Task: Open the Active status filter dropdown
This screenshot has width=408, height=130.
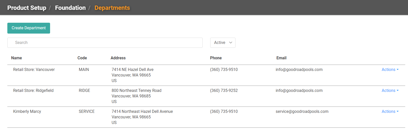Action: point(223,43)
